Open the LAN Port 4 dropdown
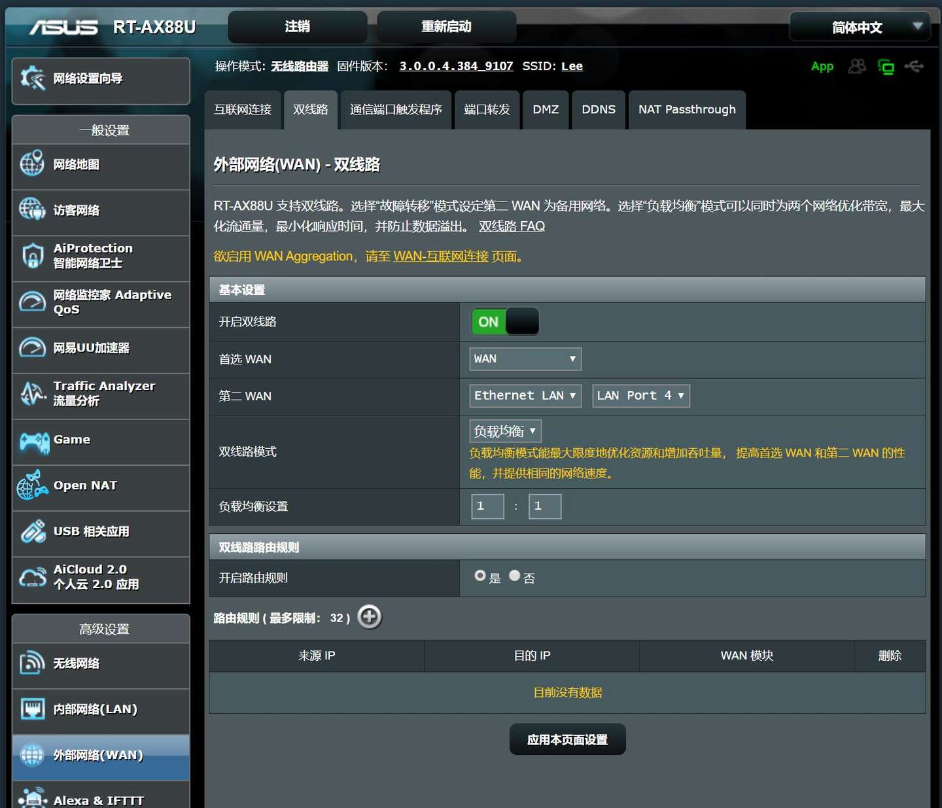The height and width of the screenshot is (808, 942). pyautogui.click(x=640, y=395)
